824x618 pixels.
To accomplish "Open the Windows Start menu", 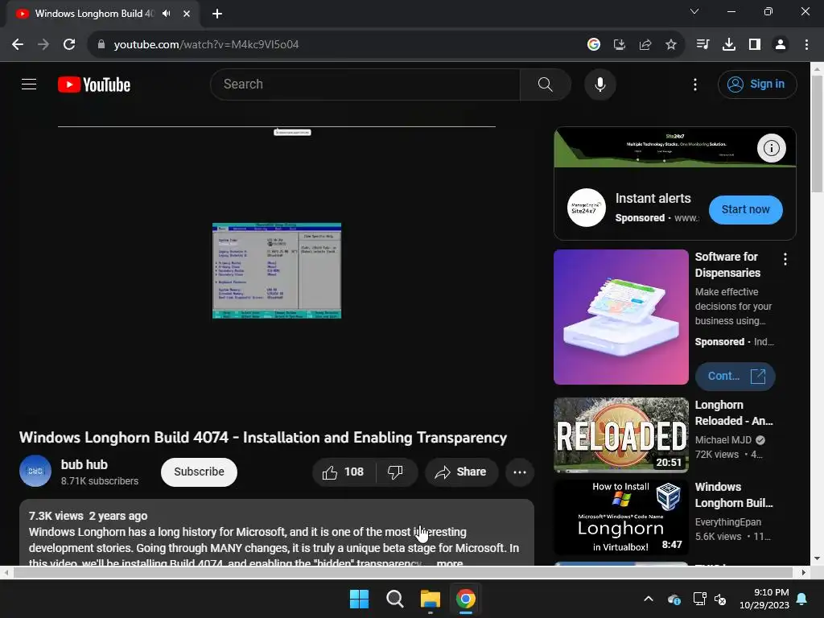I will [360, 599].
